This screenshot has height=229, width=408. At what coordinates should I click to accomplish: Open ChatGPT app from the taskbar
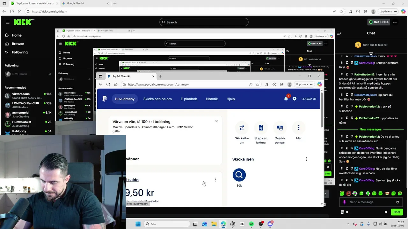coord(233,224)
